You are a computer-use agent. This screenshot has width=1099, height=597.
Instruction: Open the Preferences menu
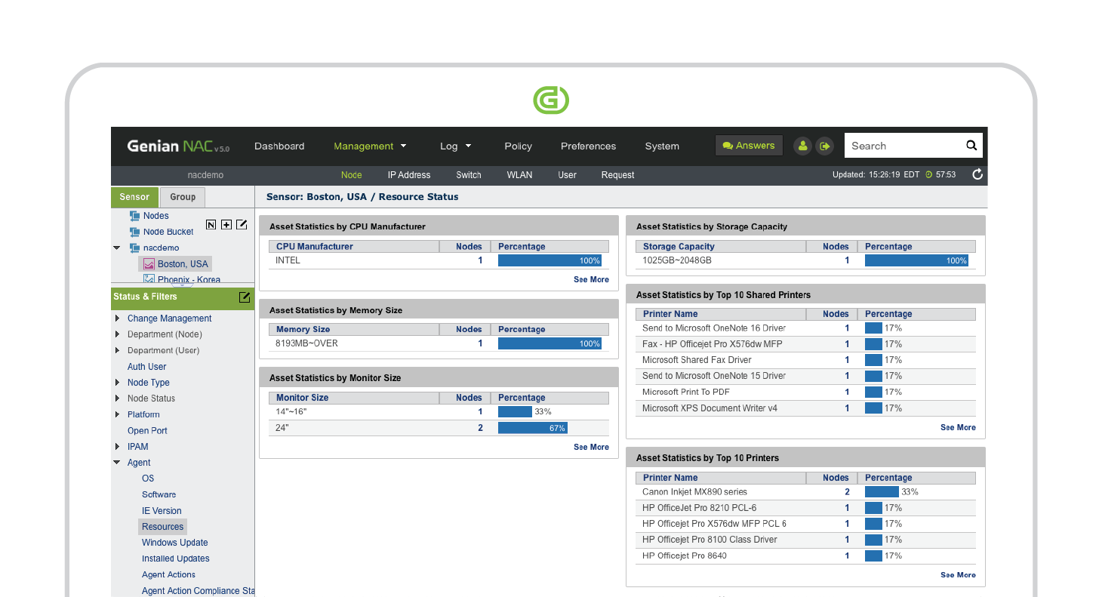588,146
